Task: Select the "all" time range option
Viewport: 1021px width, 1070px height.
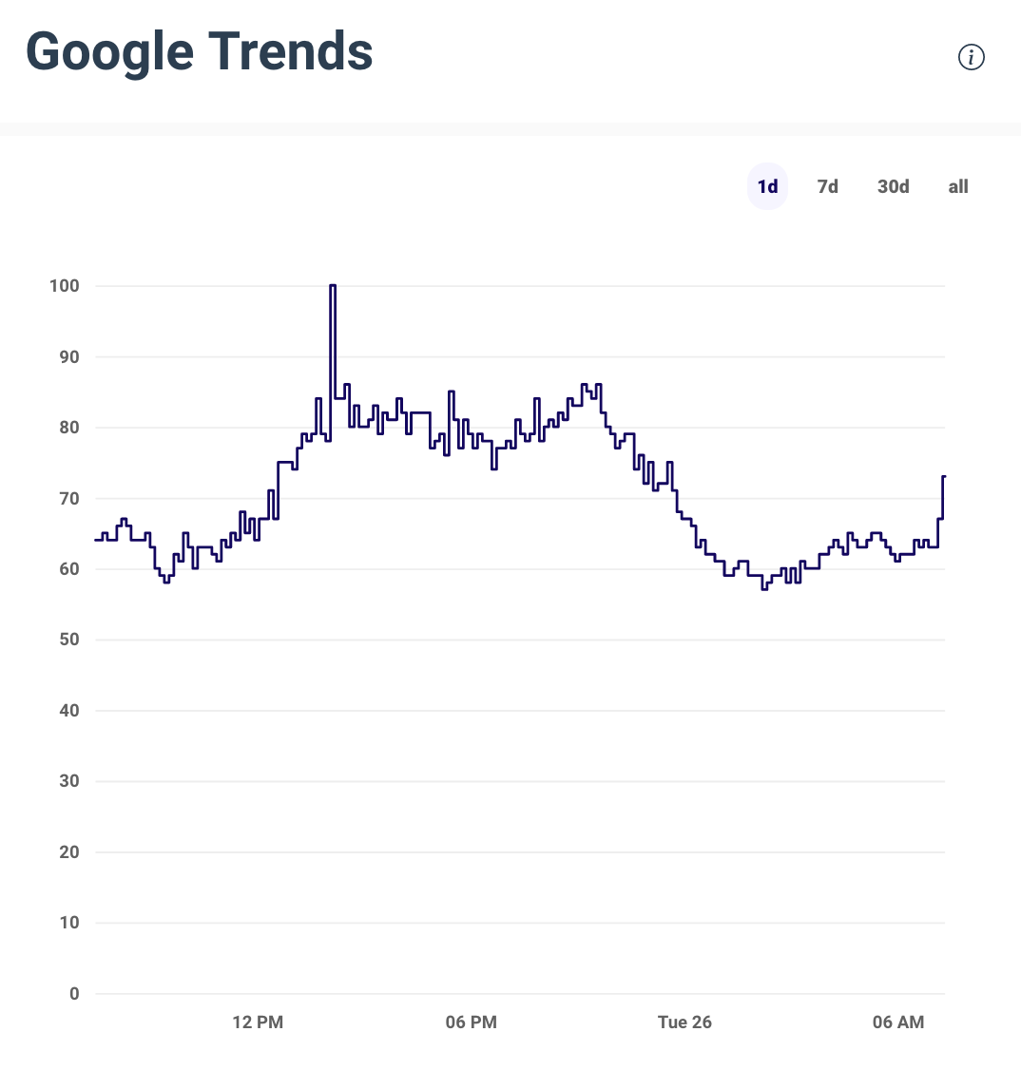Action: (x=957, y=186)
